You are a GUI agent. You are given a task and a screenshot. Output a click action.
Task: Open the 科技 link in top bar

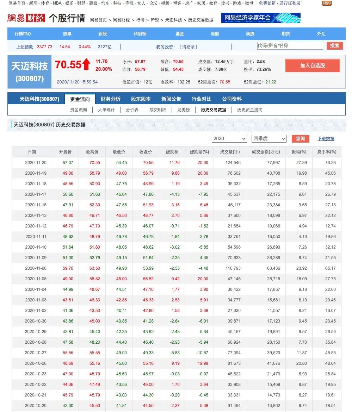117,3
